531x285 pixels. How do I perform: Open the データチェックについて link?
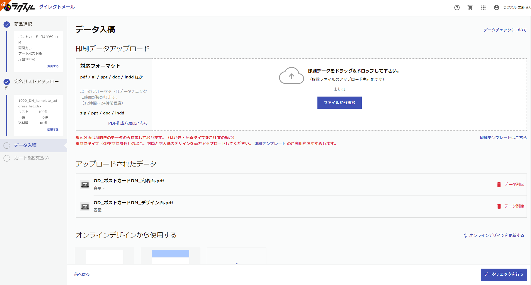(x=505, y=30)
